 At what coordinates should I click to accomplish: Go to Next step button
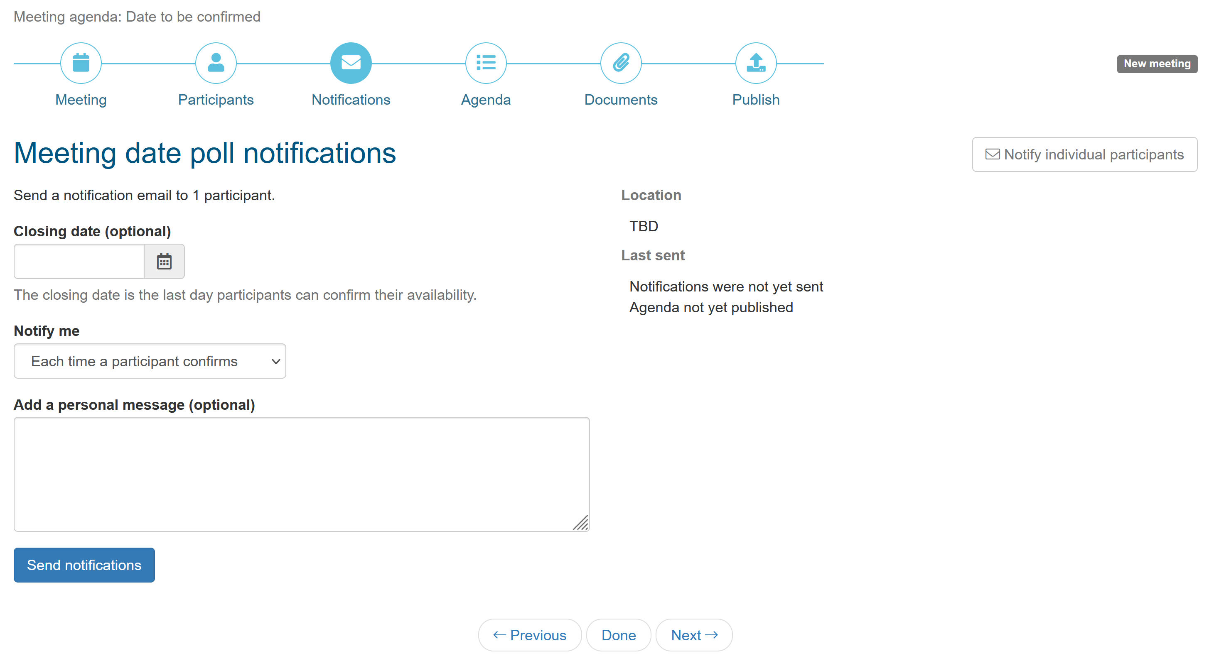(694, 635)
